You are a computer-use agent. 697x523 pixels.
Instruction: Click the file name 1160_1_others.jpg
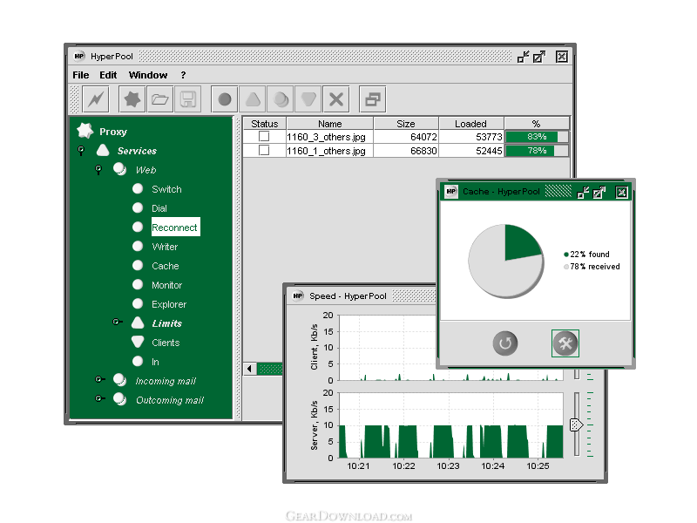(x=326, y=151)
